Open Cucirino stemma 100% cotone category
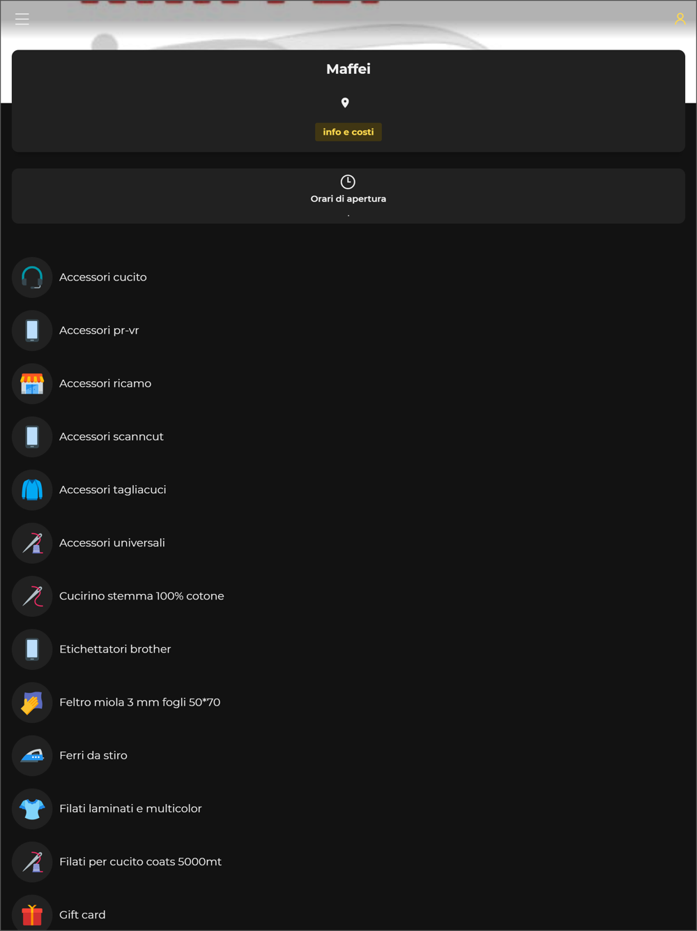 (x=141, y=595)
